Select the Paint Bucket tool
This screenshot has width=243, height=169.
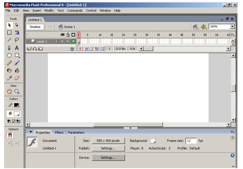pos(17,70)
